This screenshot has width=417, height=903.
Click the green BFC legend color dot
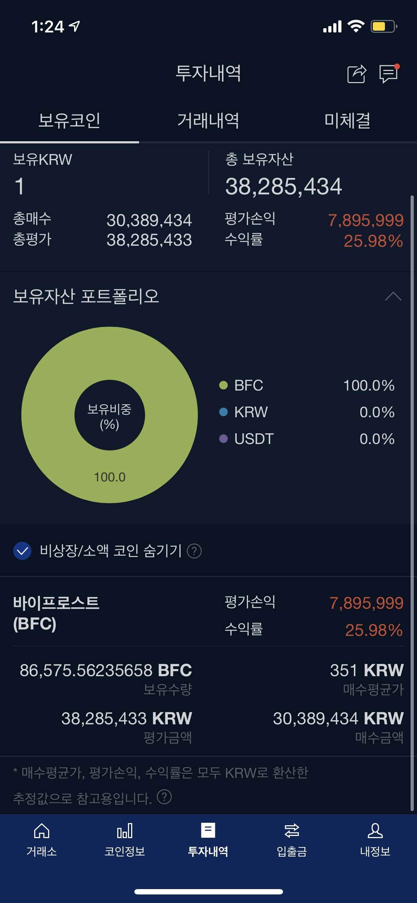tap(223, 385)
